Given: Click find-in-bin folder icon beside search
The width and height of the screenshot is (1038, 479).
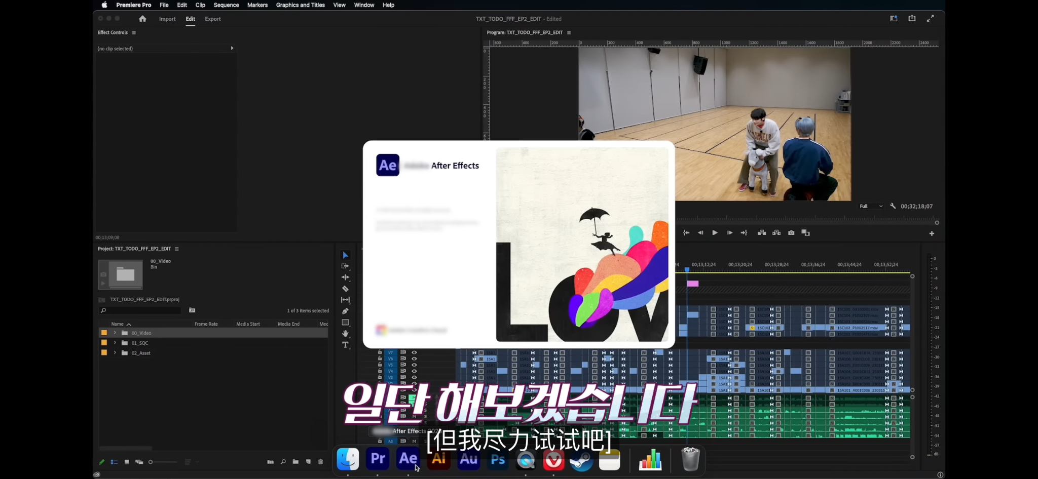Looking at the screenshot, I should [192, 310].
